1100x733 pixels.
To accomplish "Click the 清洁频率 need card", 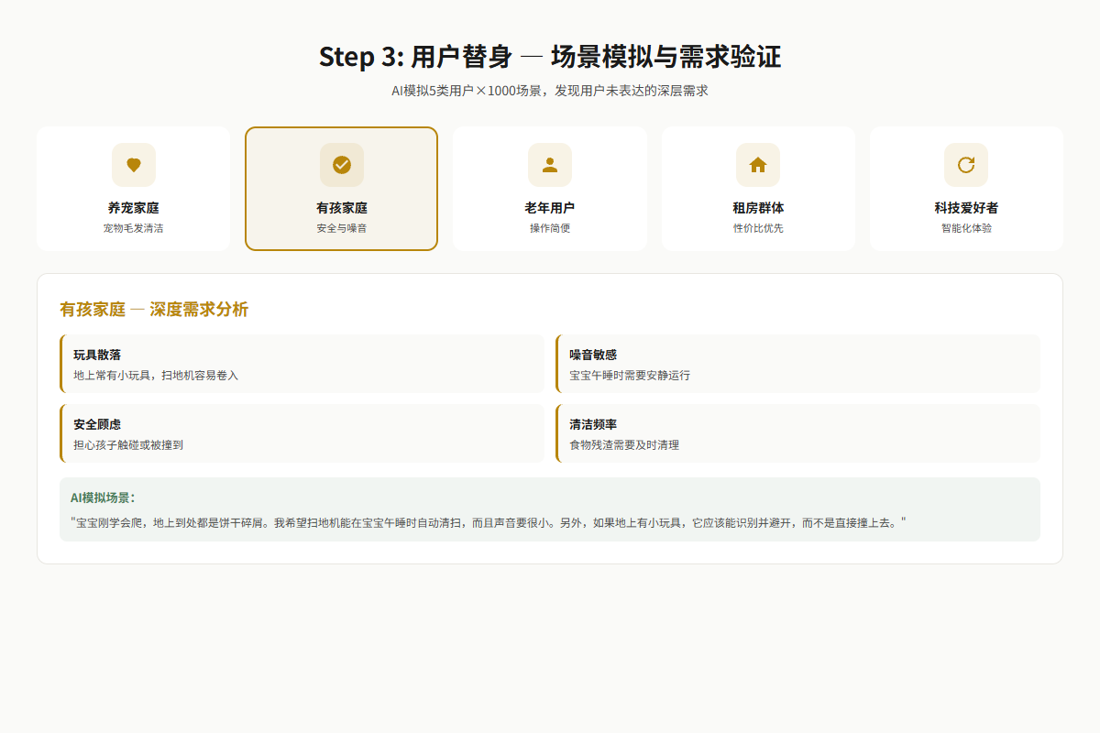I will pyautogui.click(x=797, y=433).
